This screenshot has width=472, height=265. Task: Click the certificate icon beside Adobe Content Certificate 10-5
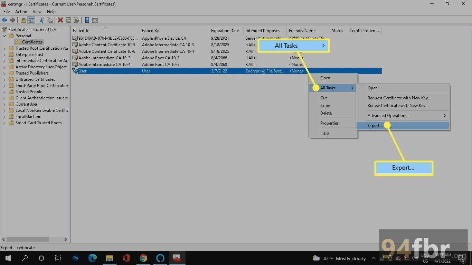coord(75,45)
